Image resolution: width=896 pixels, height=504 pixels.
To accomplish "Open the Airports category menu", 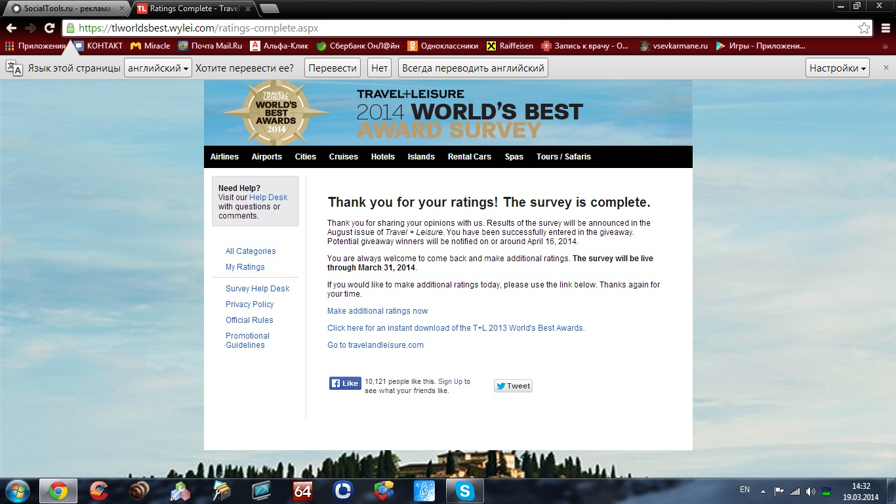I will 267,157.
